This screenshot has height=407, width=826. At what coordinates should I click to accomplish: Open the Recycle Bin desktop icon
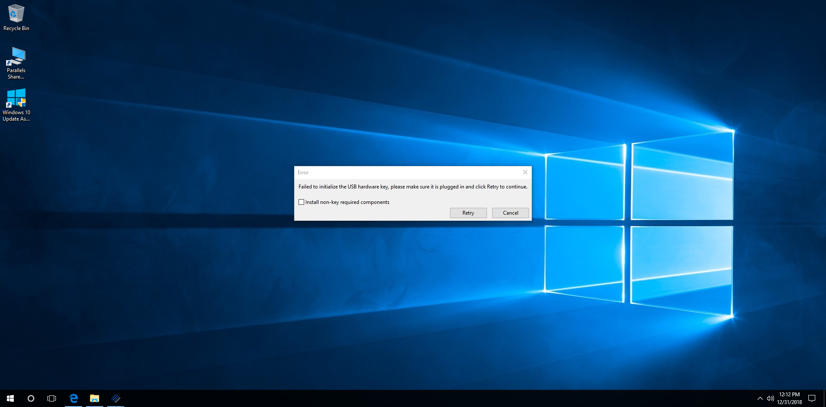(16, 17)
